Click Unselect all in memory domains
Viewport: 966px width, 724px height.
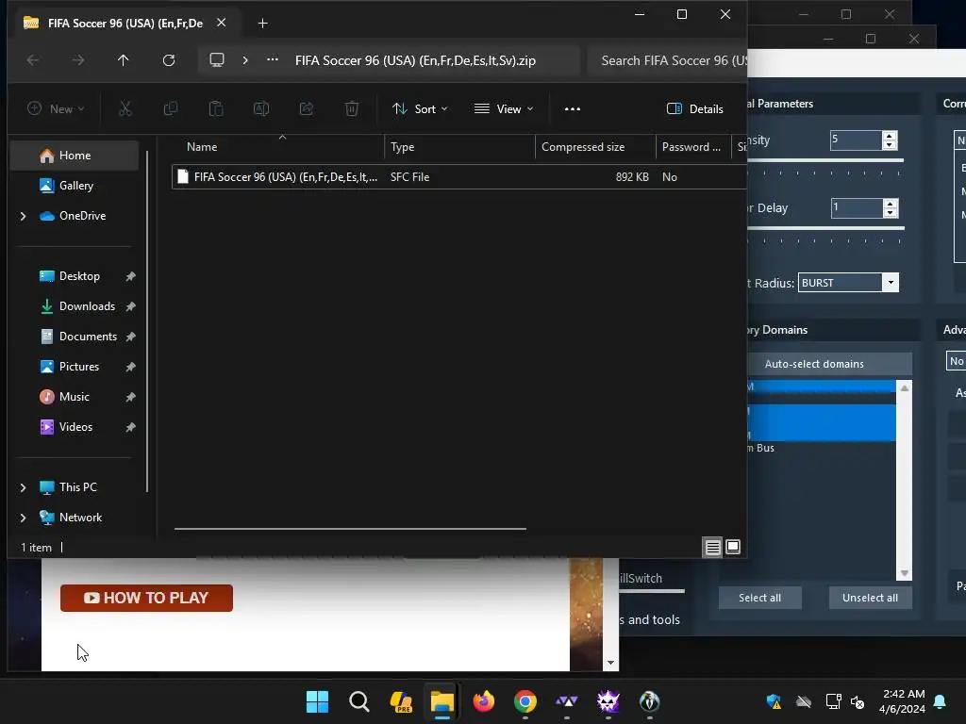[870, 598]
